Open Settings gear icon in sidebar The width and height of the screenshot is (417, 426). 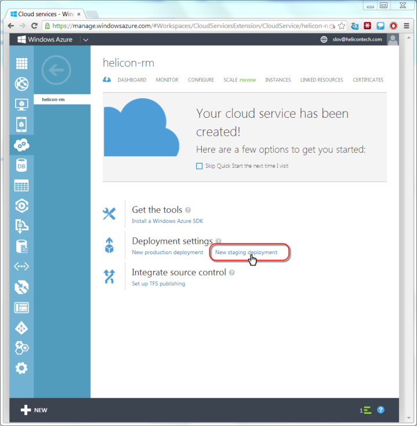[21, 368]
